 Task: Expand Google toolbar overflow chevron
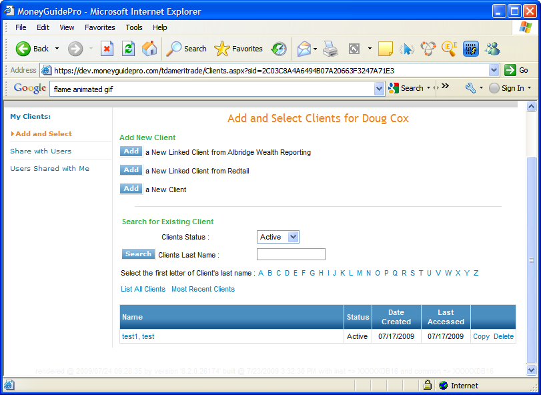445,86
